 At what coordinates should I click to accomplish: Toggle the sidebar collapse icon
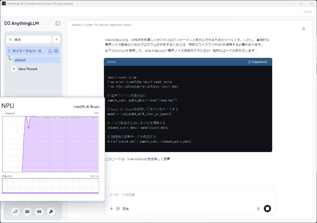[x=58, y=23]
